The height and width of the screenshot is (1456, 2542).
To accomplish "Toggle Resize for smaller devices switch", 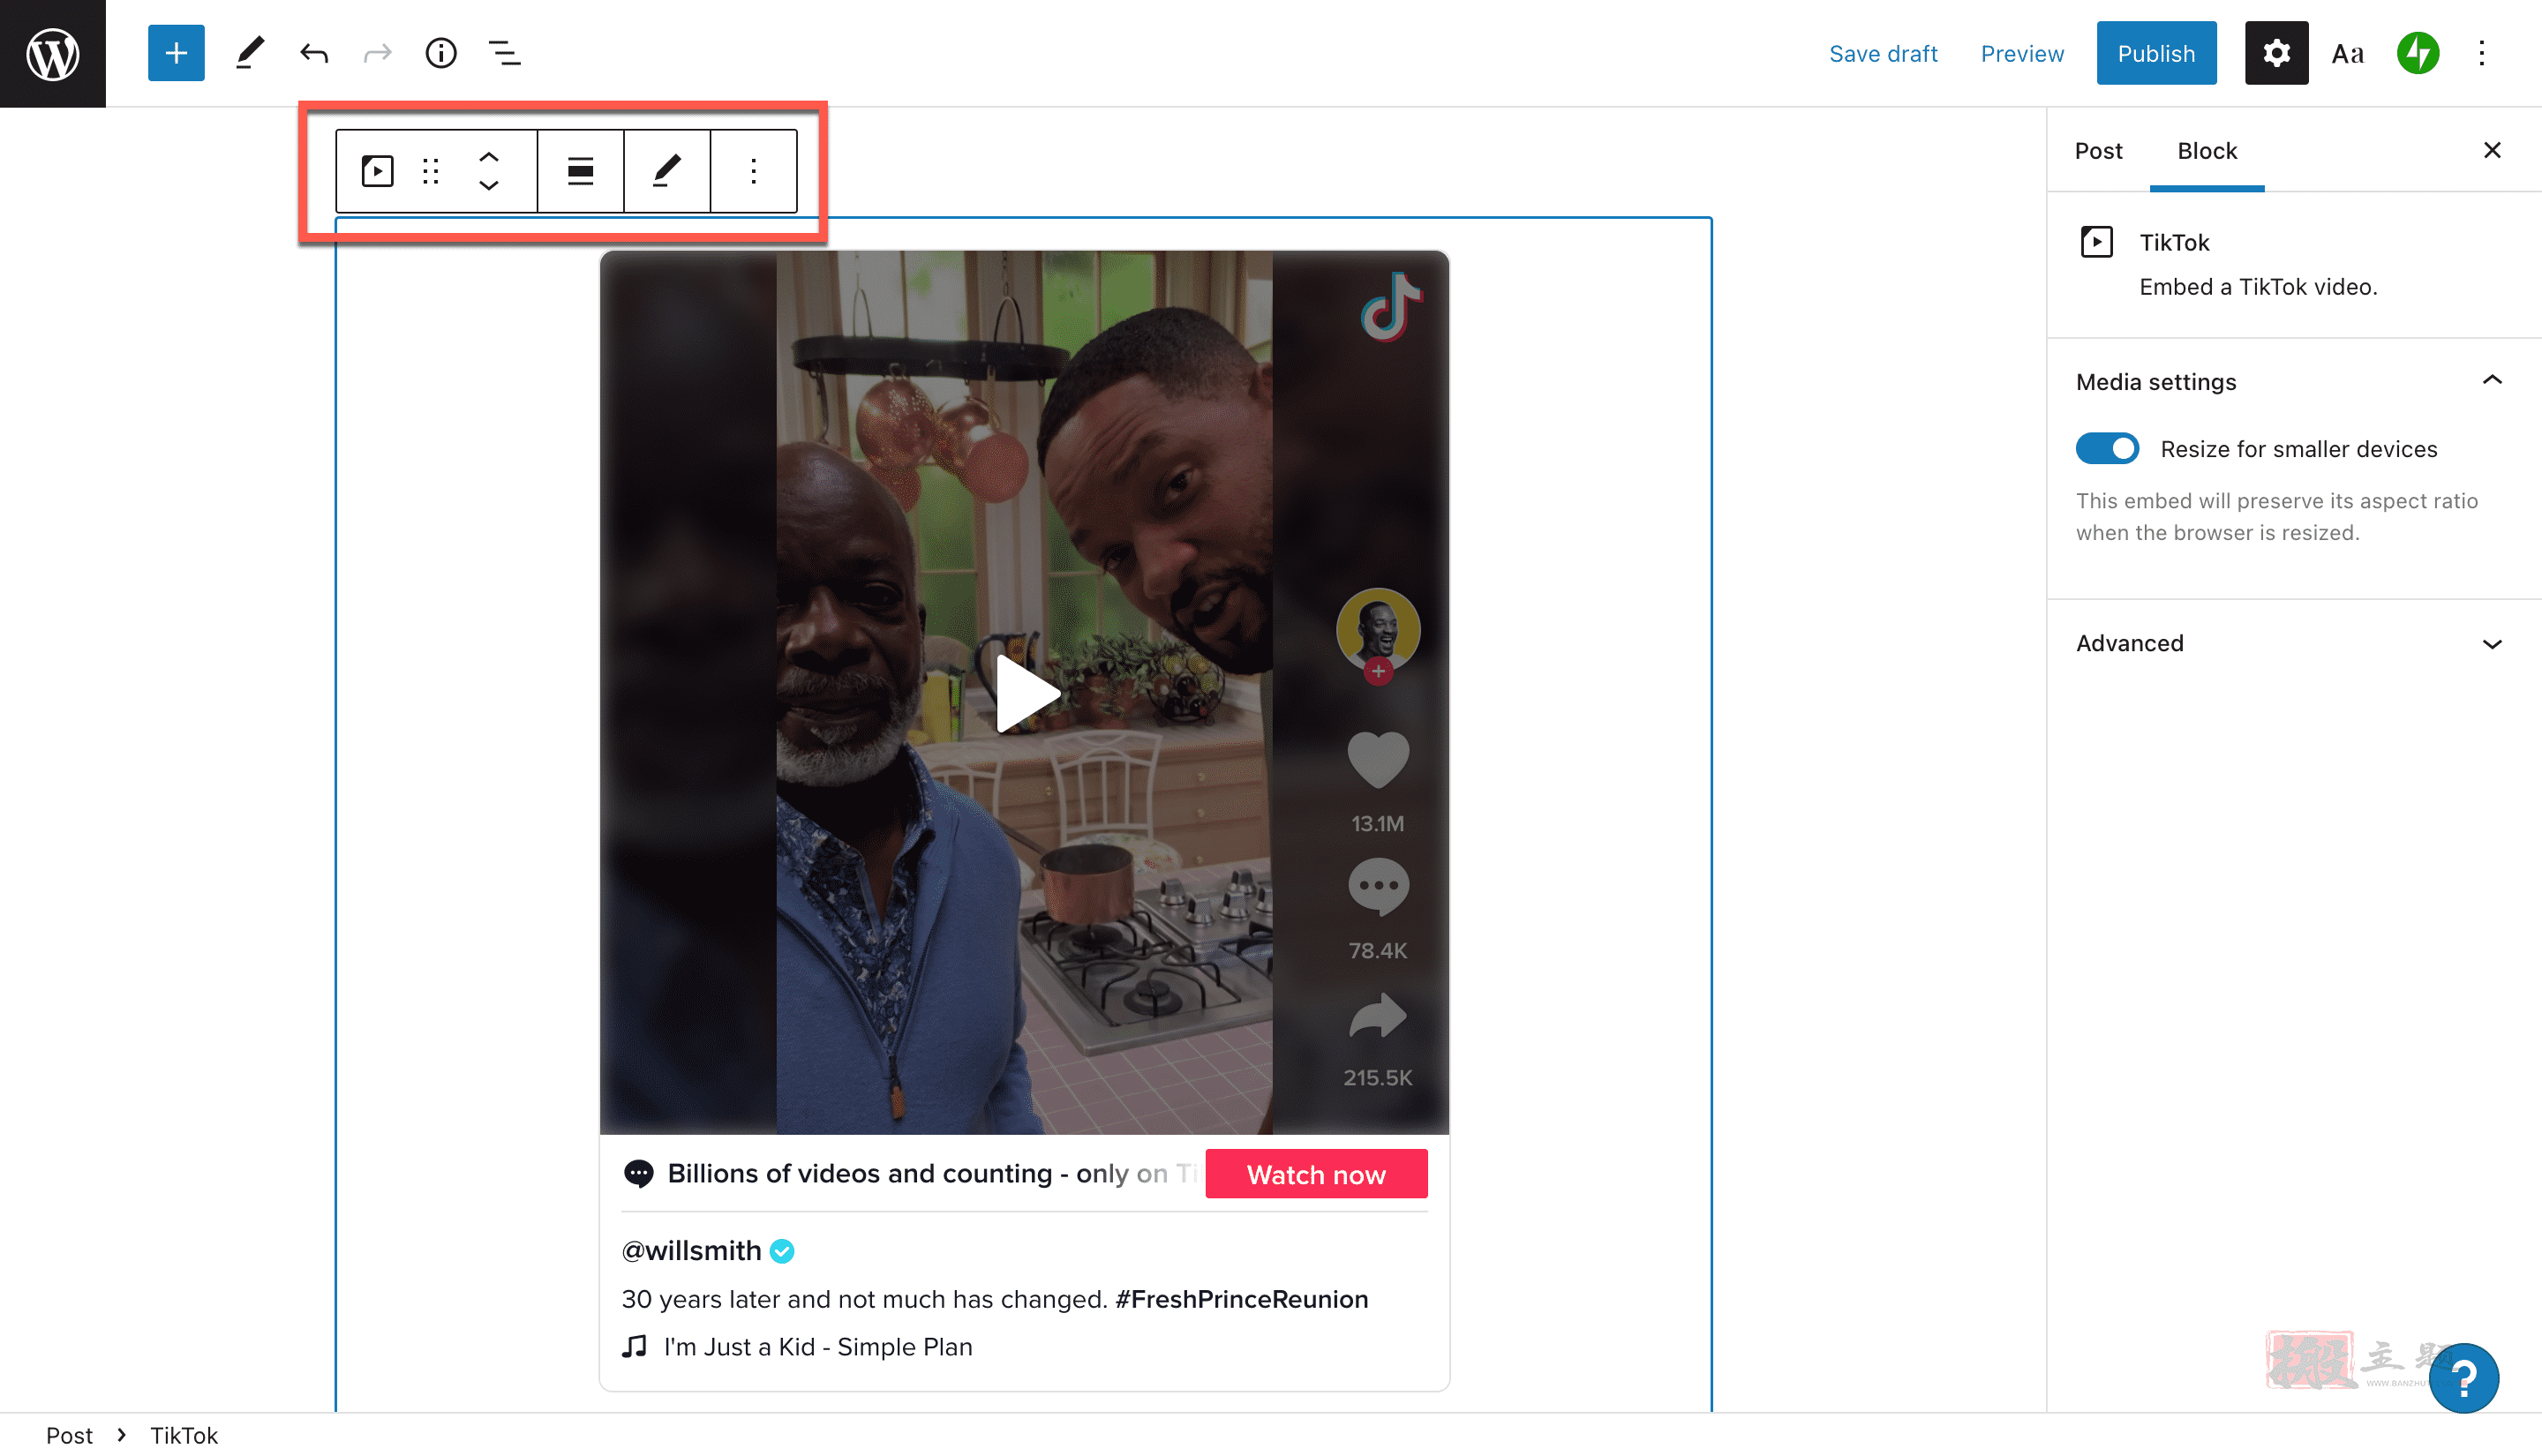I will [x=2107, y=448].
